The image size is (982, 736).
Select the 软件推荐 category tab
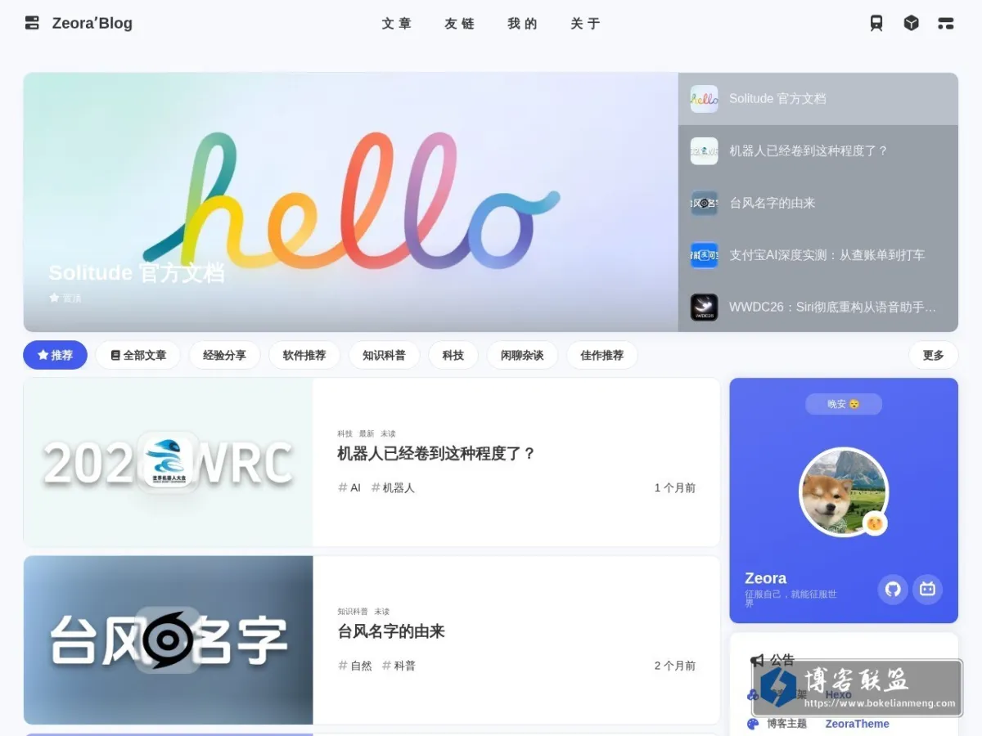click(304, 355)
